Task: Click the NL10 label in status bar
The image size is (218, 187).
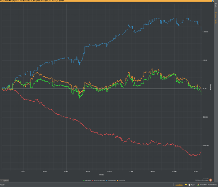Action: (x=193, y=185)
